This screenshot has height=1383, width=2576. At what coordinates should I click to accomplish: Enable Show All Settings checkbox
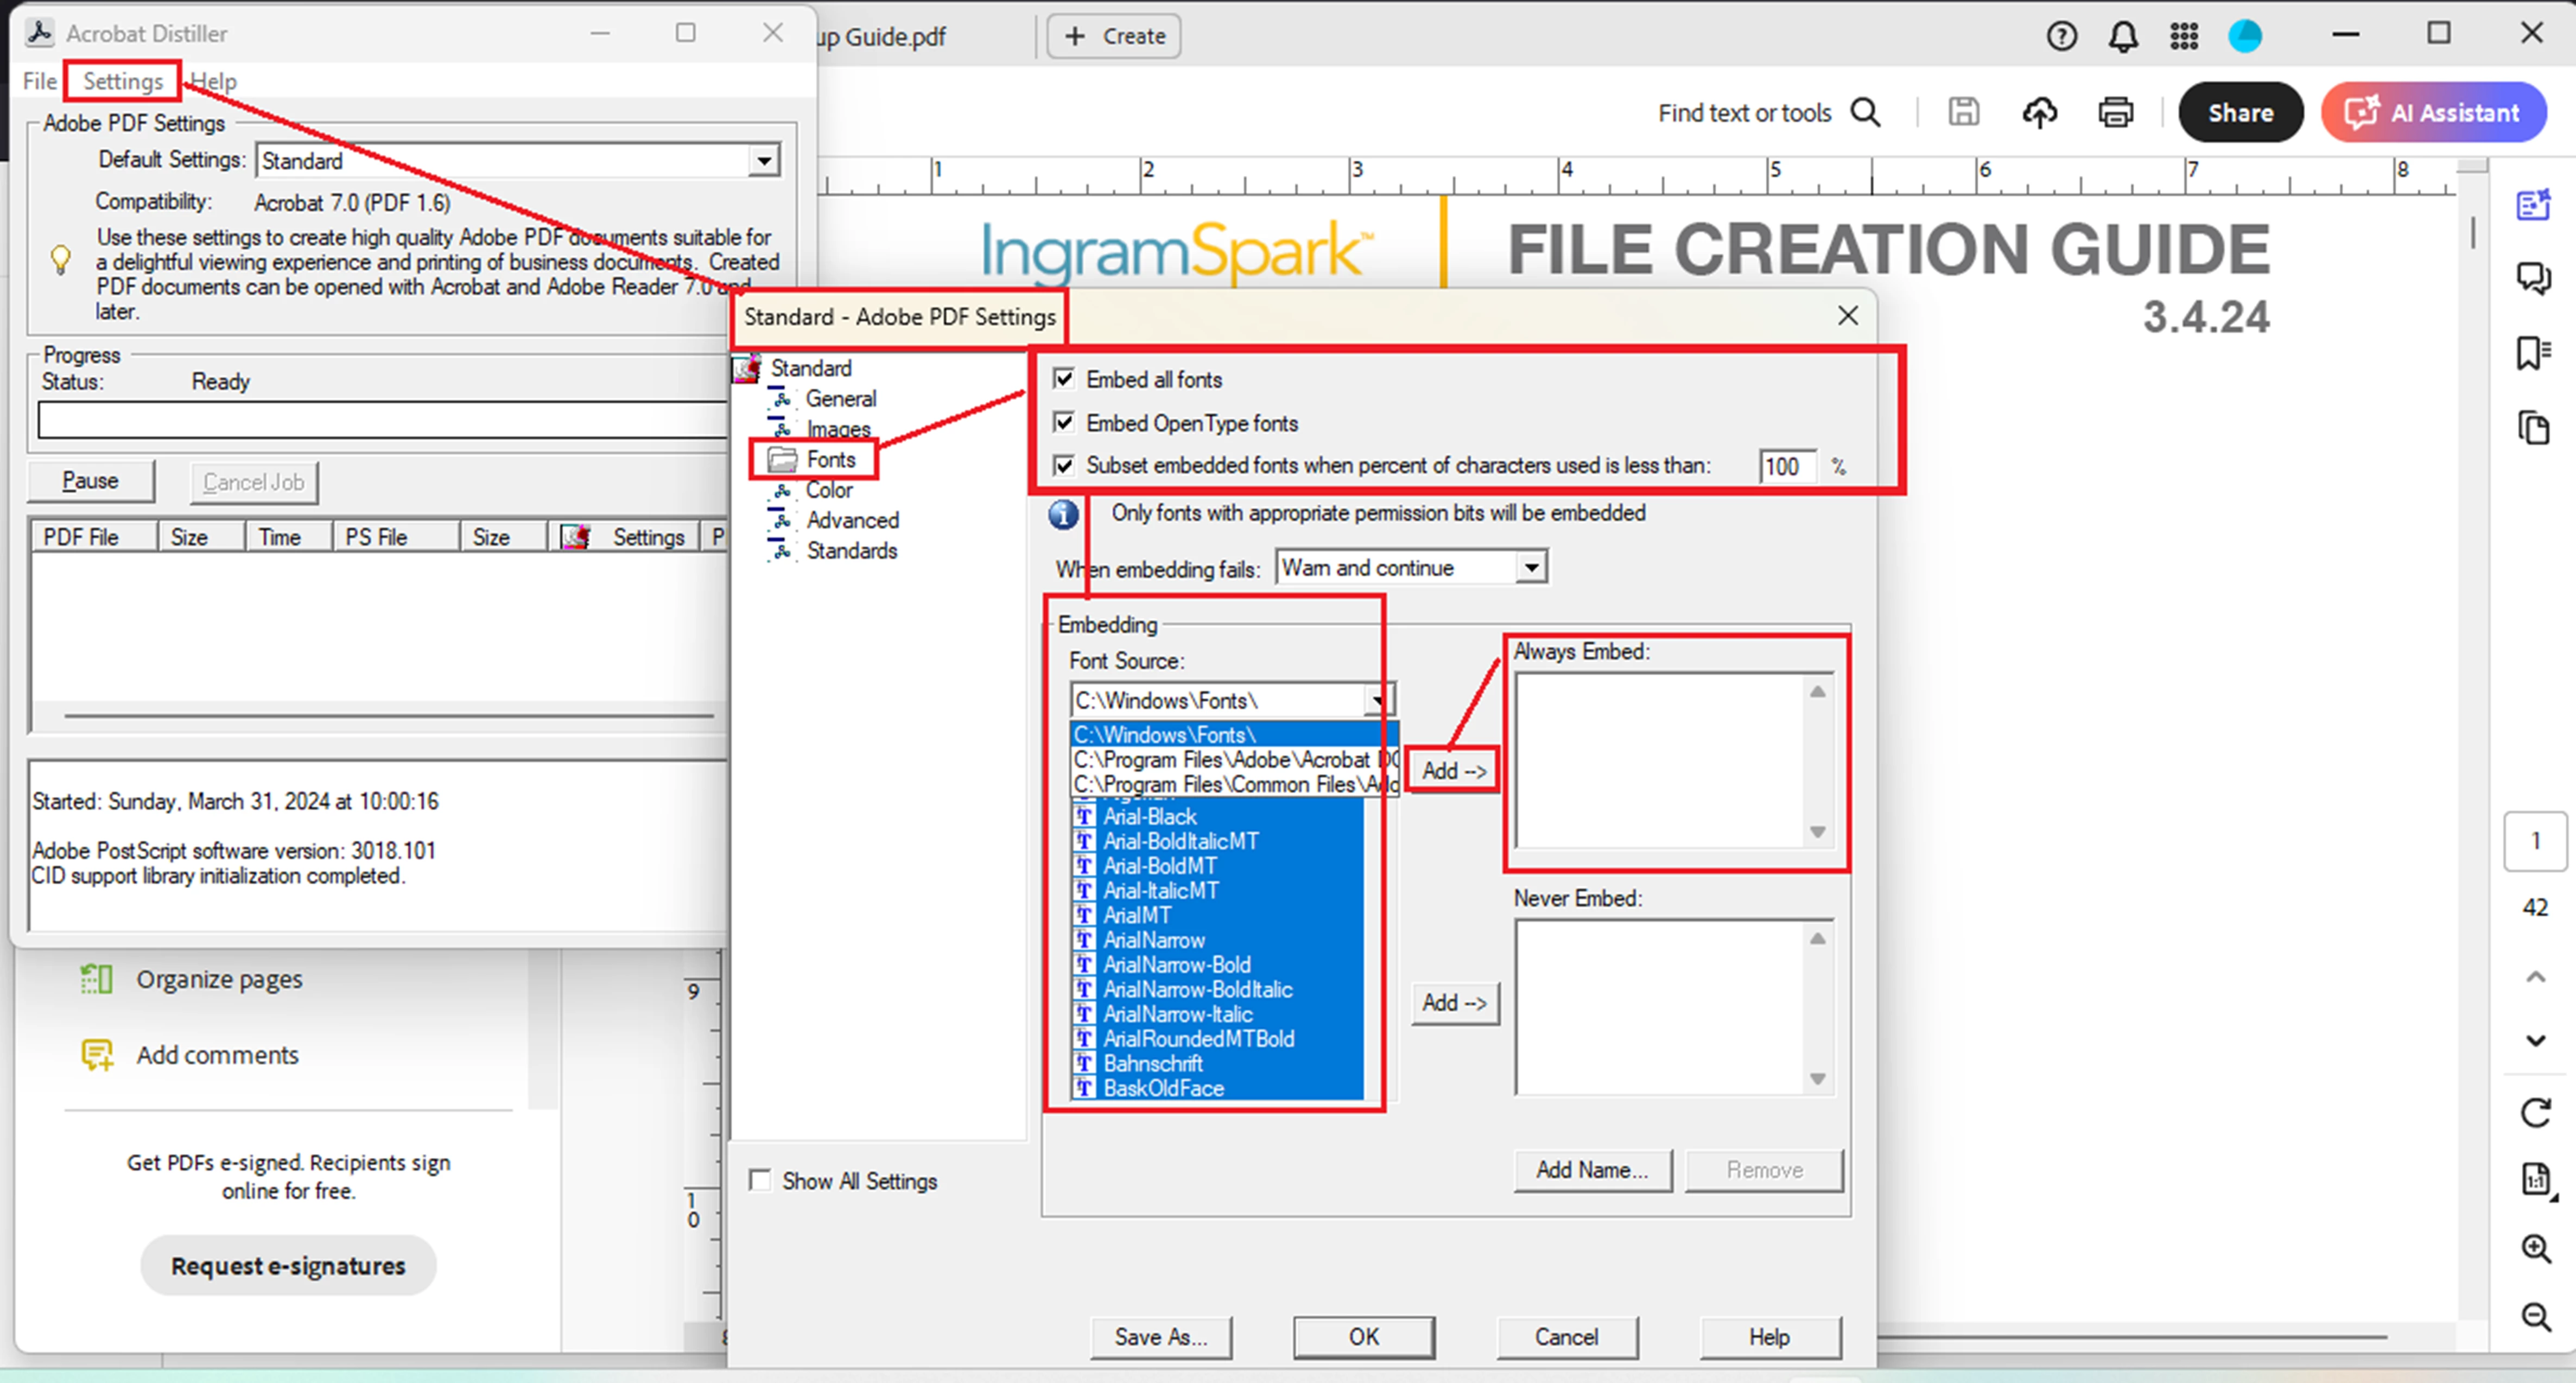coord(761,1180)
